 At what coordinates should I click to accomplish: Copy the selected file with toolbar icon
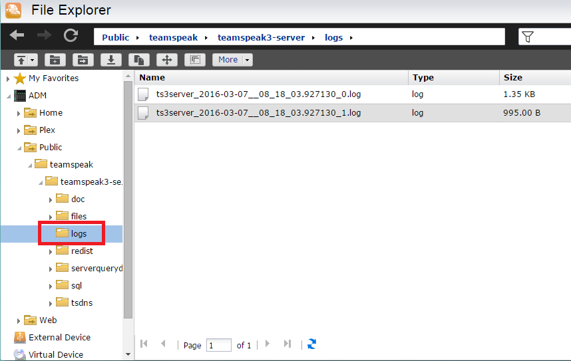point(139,60)
